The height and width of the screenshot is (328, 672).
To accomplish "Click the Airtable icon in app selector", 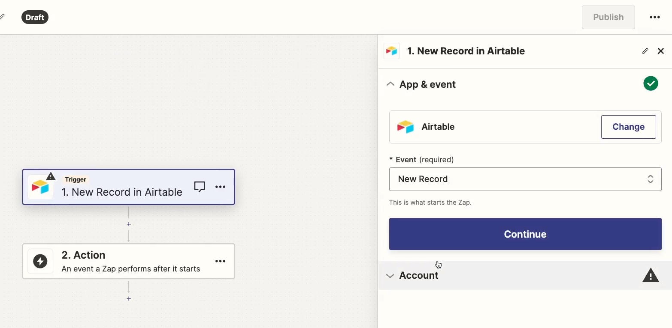I will (x=406, y=127).
